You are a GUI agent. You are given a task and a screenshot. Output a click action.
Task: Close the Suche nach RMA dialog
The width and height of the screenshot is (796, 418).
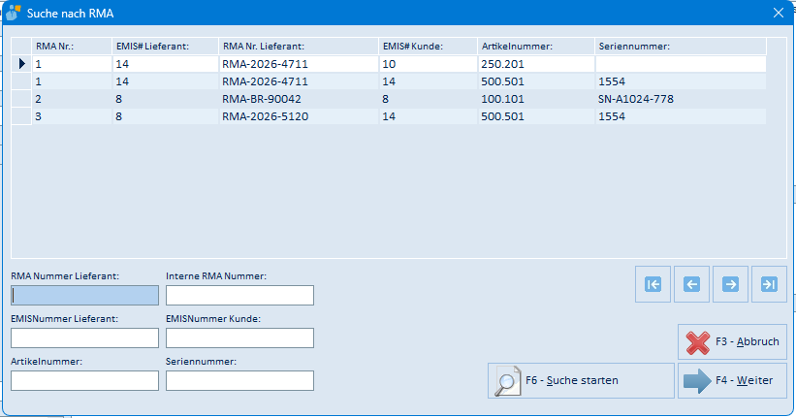[779, 13]
